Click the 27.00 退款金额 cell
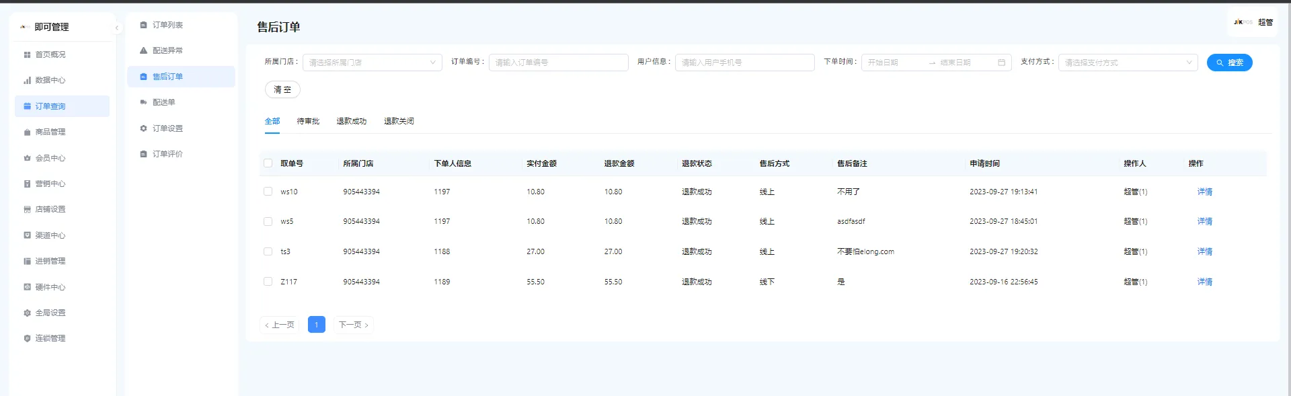This screenshot has width=1291, height=396. pos(613,251)
